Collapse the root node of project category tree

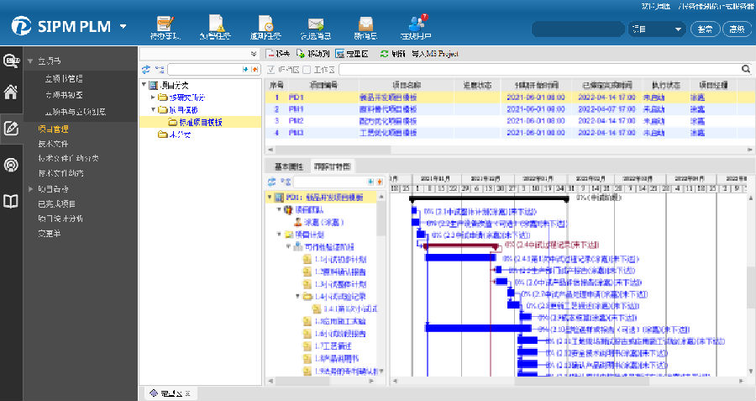[144, 84]
